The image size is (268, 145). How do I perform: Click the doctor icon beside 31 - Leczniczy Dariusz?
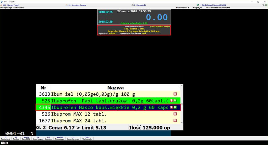click(67, 5)
